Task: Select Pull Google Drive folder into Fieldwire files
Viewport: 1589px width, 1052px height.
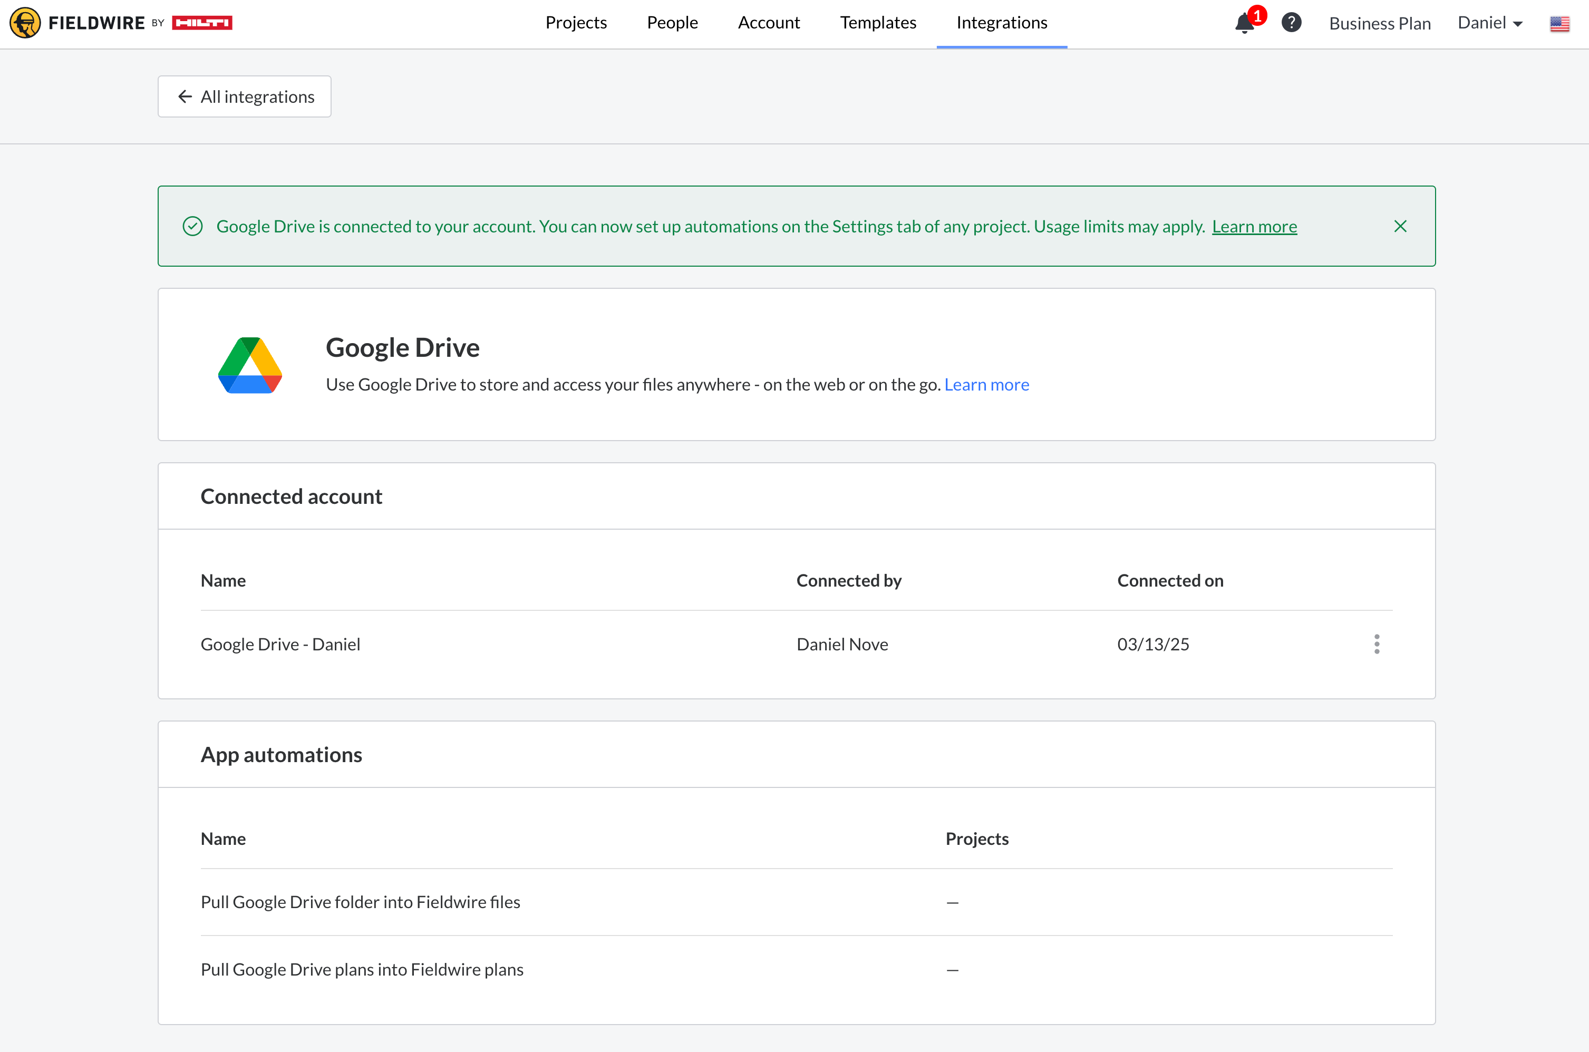Action: [x=360, y=902]
